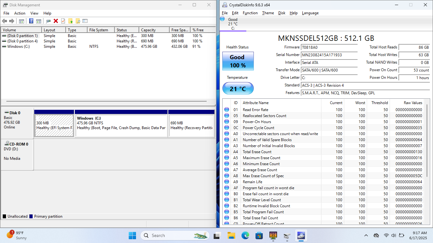Open the File menu in Disk Management
This screenshot has width=433, height=243.
click(x=6, y=13)
